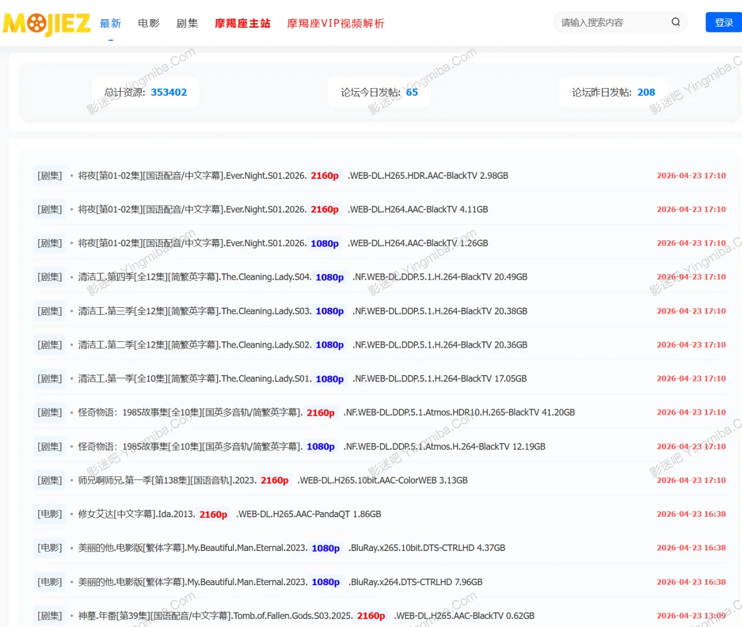Open the 剧集 menu item
The image size is (742, 627).
pyautogui.click(x=187, y=24)
